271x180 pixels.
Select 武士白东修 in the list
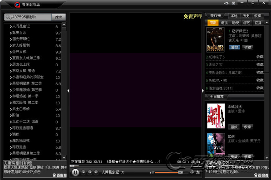tap(21, 109)
